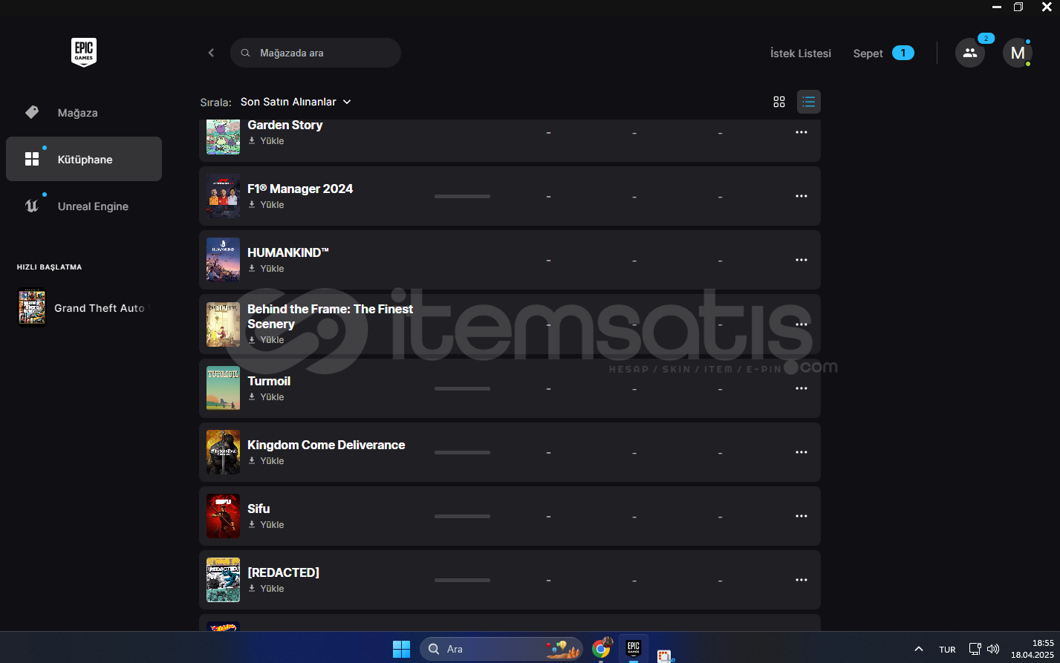Click Yükle under F1 Manager 2024

266,204
